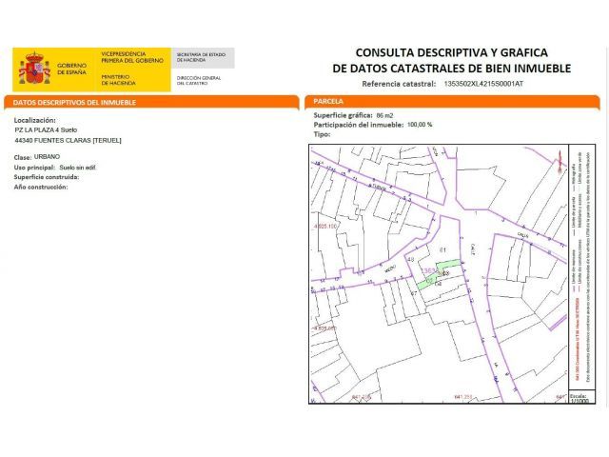609x457 pixels.
Task: Click 'VICEPRESIDENCIA PRIMERA DEL GOBIERNO' text
Action: pos(132,57)
